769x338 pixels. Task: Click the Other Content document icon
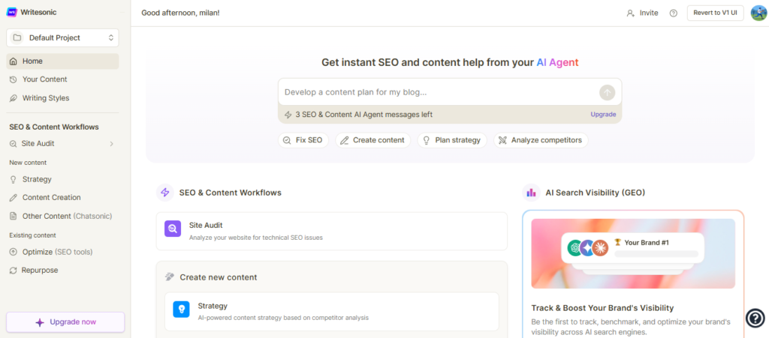click(x=14, y=216)
